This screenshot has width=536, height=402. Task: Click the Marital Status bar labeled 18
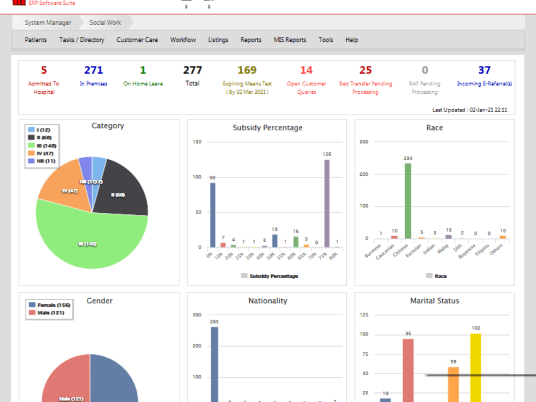click(385, 400)
